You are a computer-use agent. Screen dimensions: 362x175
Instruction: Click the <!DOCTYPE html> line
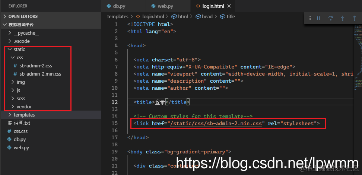click(150, 24)
